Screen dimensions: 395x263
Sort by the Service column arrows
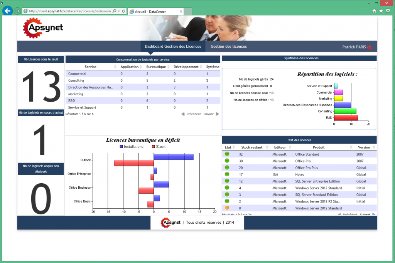(115, 67)
